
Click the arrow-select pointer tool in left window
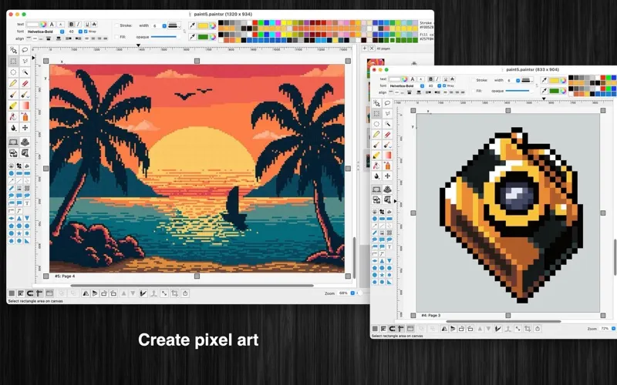13,50
